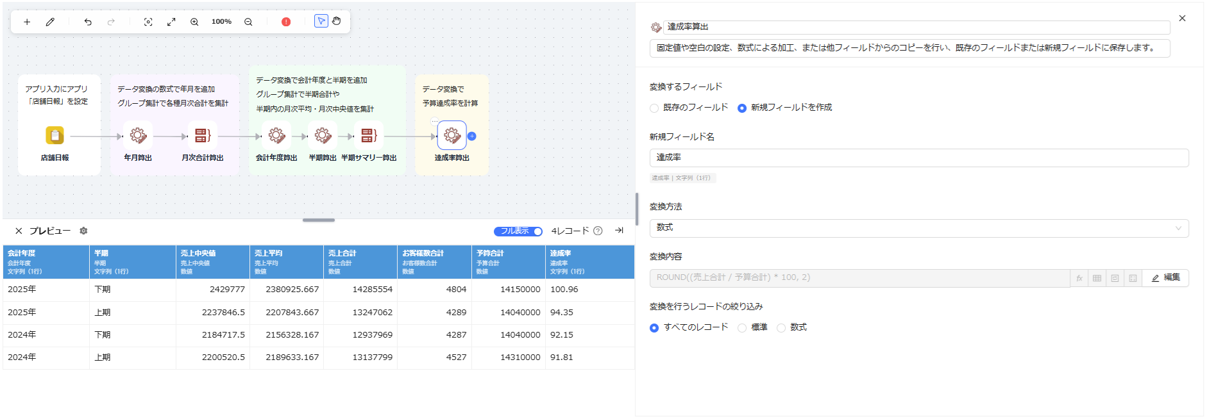The width and height of the screenshot is (1207, 419).
Task: Click the 予算合計 column header
Action: [x=508, y=262]
